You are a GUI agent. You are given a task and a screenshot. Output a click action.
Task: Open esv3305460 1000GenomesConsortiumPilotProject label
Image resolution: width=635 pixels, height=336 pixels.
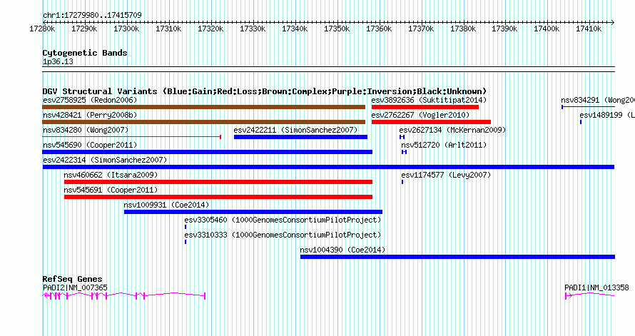click(283, 220)
